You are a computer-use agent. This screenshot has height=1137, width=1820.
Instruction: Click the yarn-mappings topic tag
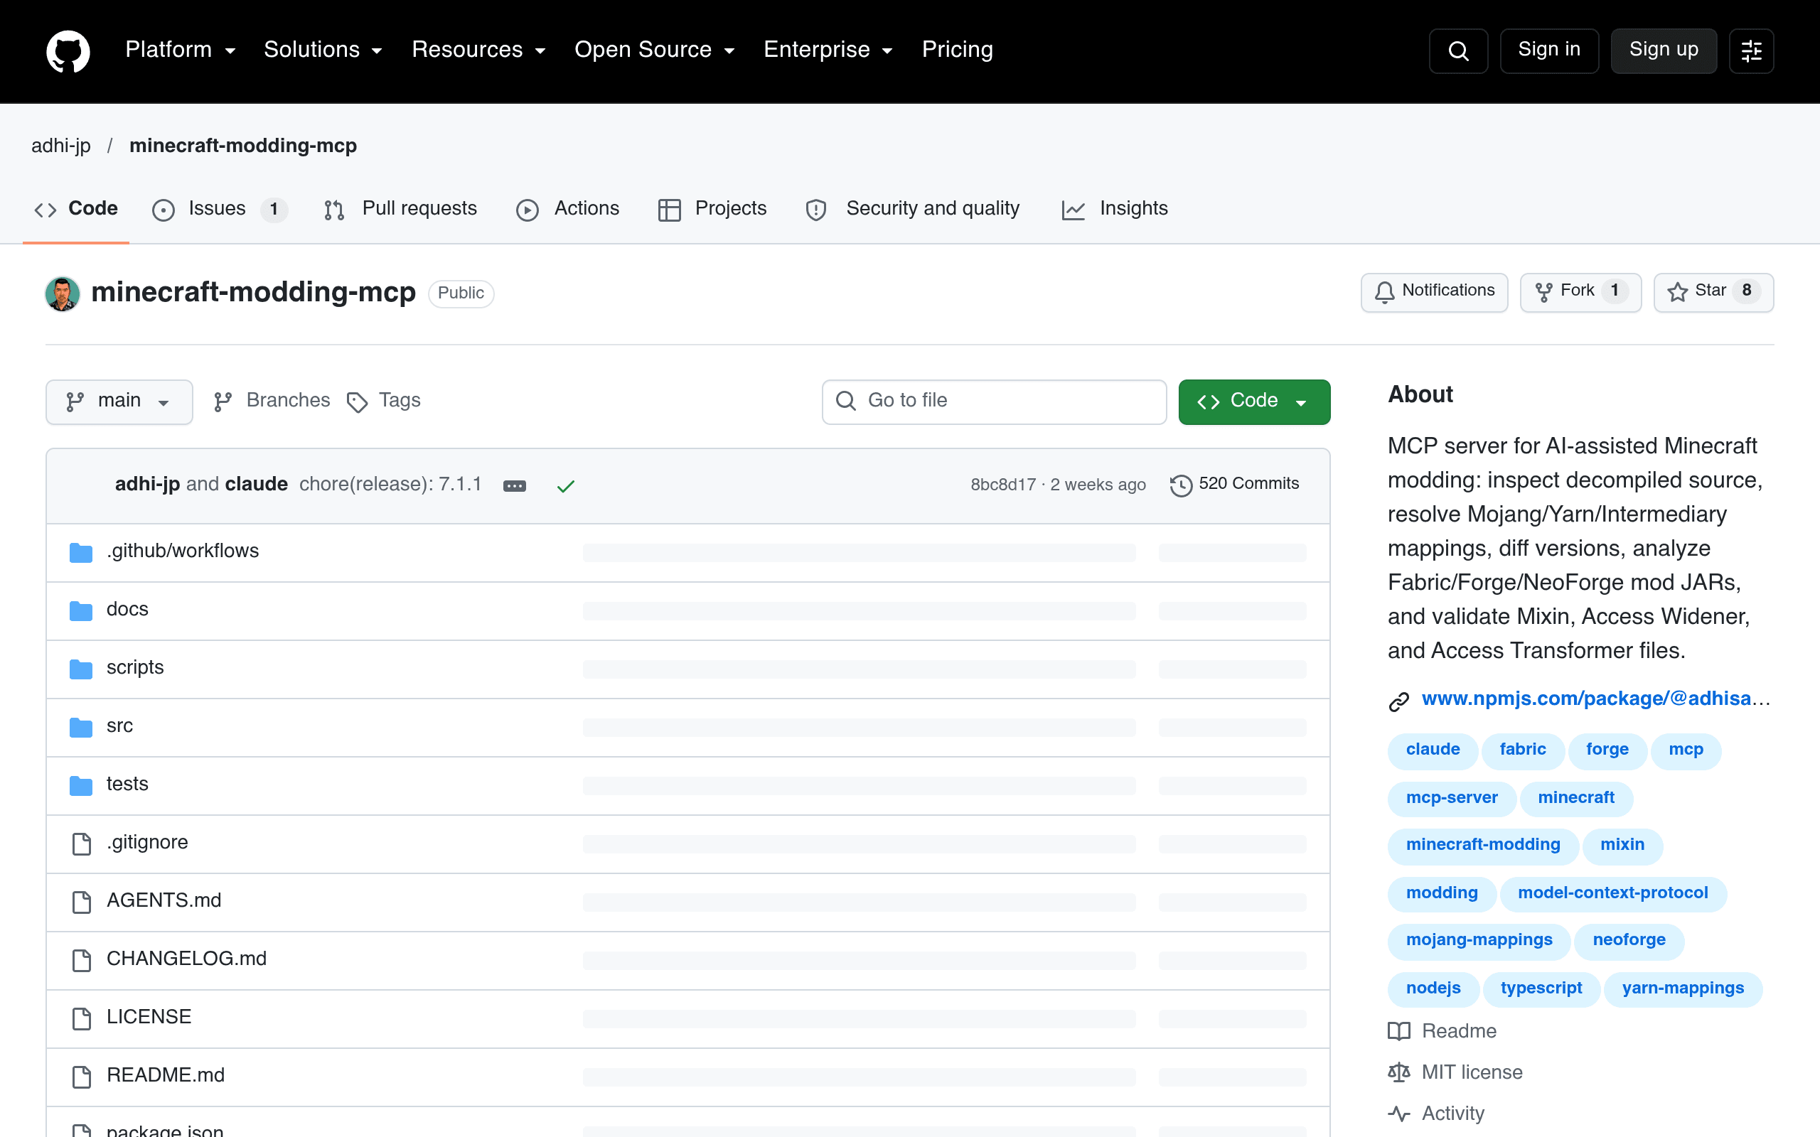[x=1682, y=989]
